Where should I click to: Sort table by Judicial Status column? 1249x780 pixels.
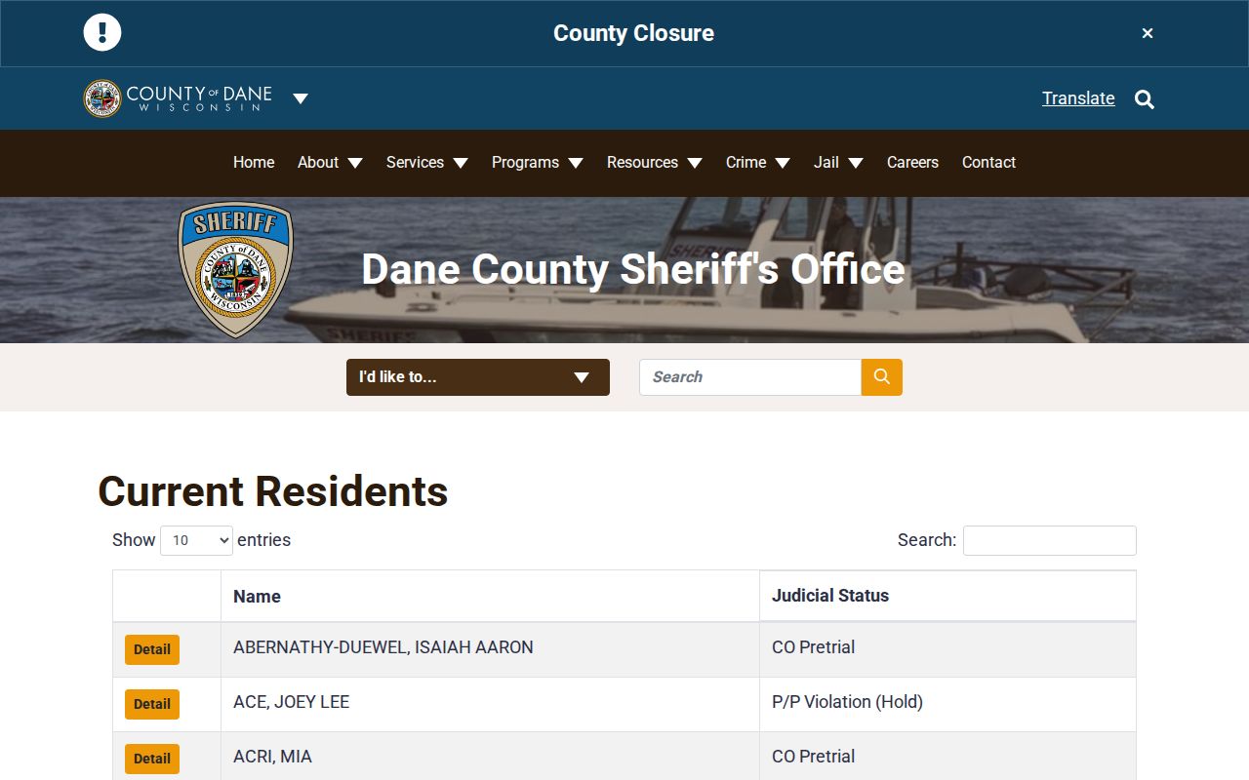(947, 596)
